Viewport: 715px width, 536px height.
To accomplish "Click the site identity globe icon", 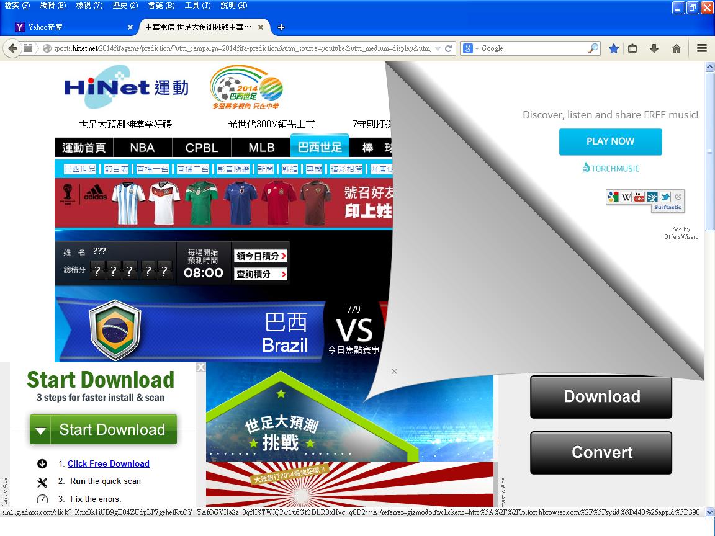I will tap(47, 48).
